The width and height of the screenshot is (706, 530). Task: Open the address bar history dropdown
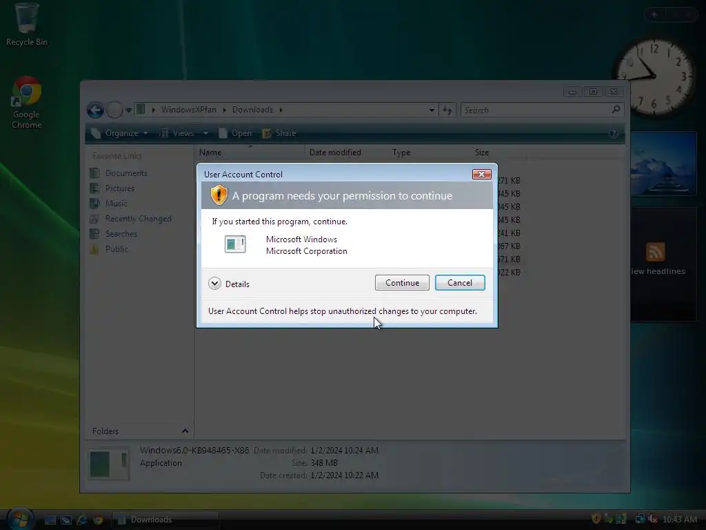pos(432,110)
